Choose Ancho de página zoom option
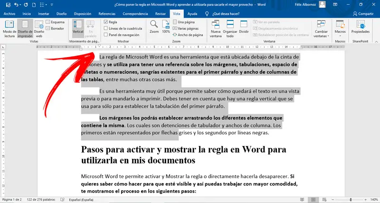 pyautogui.click(x=188, y=35)
